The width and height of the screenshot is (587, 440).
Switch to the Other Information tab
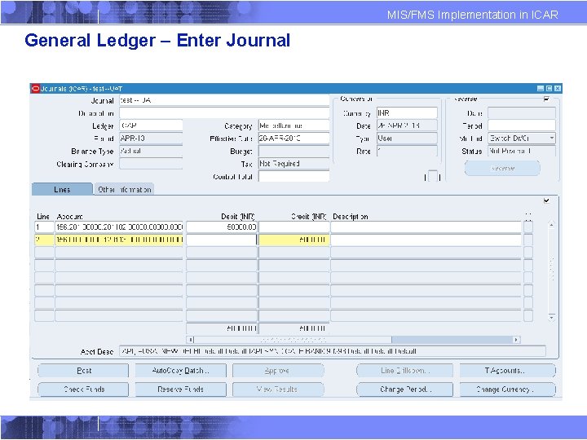coord(124,190)
